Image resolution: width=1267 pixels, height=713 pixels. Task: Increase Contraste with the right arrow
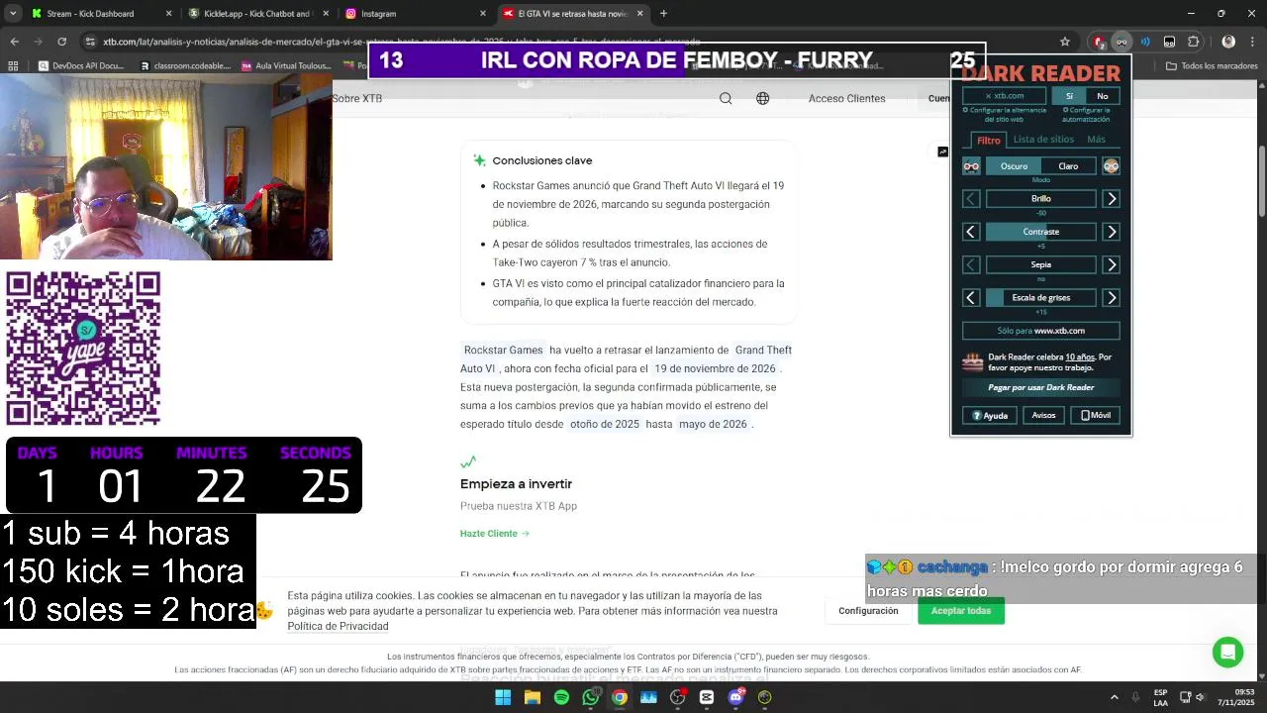[1112, 232]
